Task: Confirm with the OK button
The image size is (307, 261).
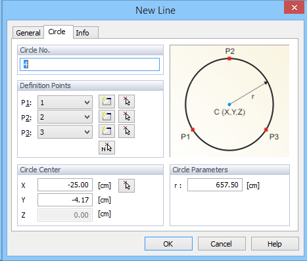Action: tap(168, 244)
